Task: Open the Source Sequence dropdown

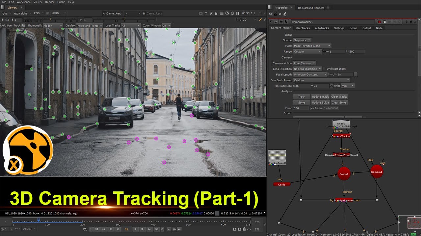Action: [x=302, y=40]
